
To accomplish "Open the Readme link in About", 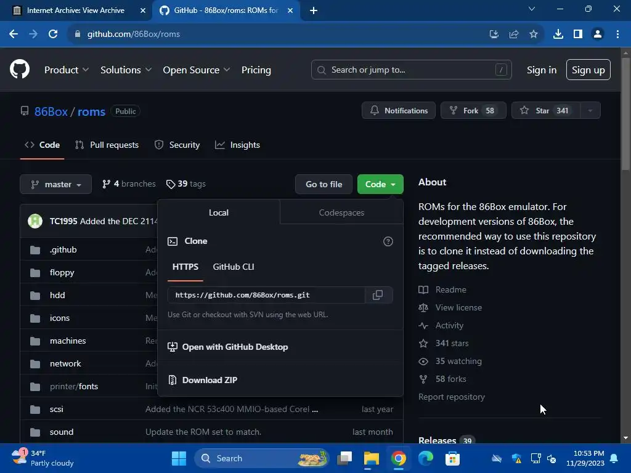I will [x=442, y=289].
